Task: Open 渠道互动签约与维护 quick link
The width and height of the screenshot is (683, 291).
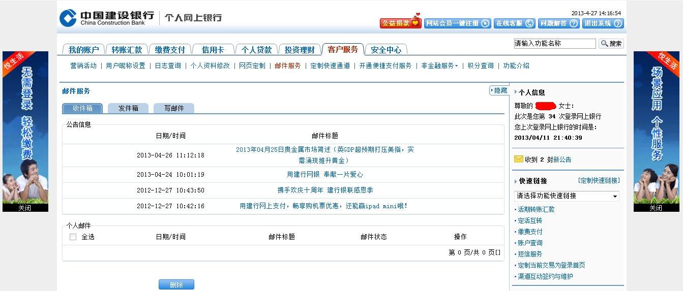Action: [x=545, y=276]
